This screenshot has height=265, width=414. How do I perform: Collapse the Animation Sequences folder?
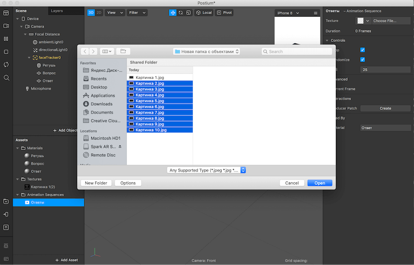click(x=17, y=195)
